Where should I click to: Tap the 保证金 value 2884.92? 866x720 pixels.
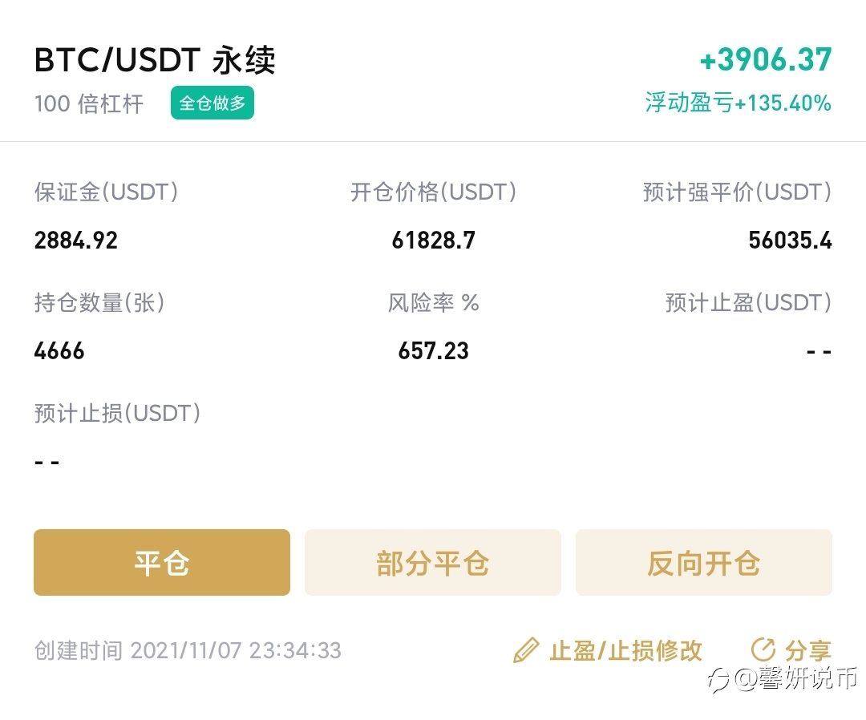click(x=75, y=241)
